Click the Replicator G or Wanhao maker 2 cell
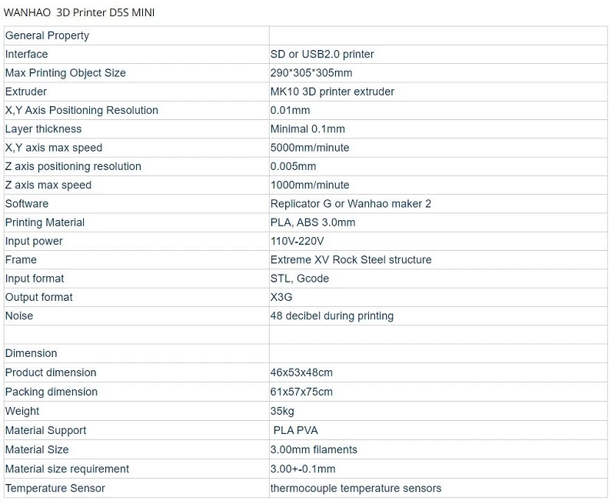Image resolution: width=615 pixels, height=504 pixels. pos(351,204)
